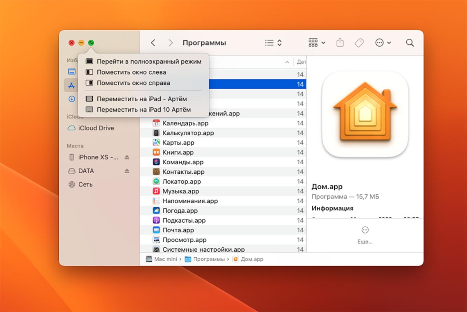This screenshot has height=312, width=467.
Task: Click the large Дом app icon preview
Action: click(x=365, y=115)
